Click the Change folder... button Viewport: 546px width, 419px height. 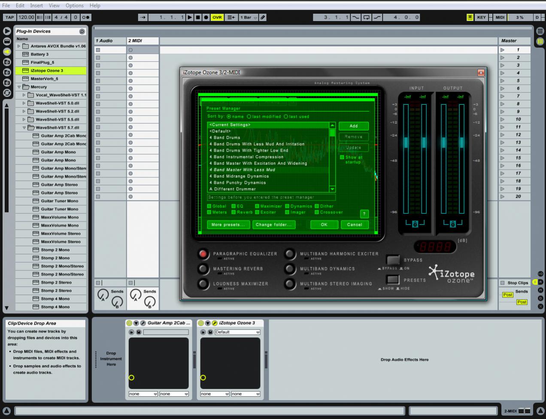tap(273, 225)
